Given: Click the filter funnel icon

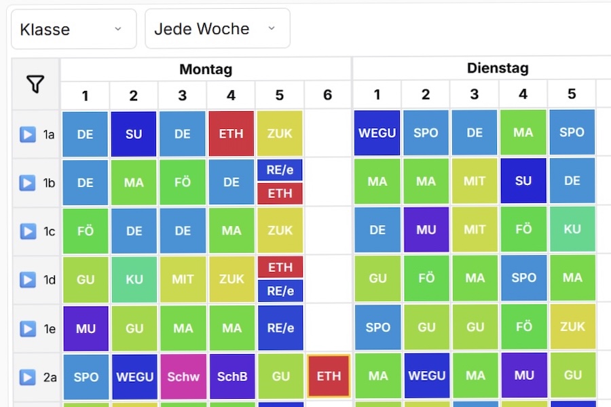Looking at the screenshot, I should [x=35, y=84].
